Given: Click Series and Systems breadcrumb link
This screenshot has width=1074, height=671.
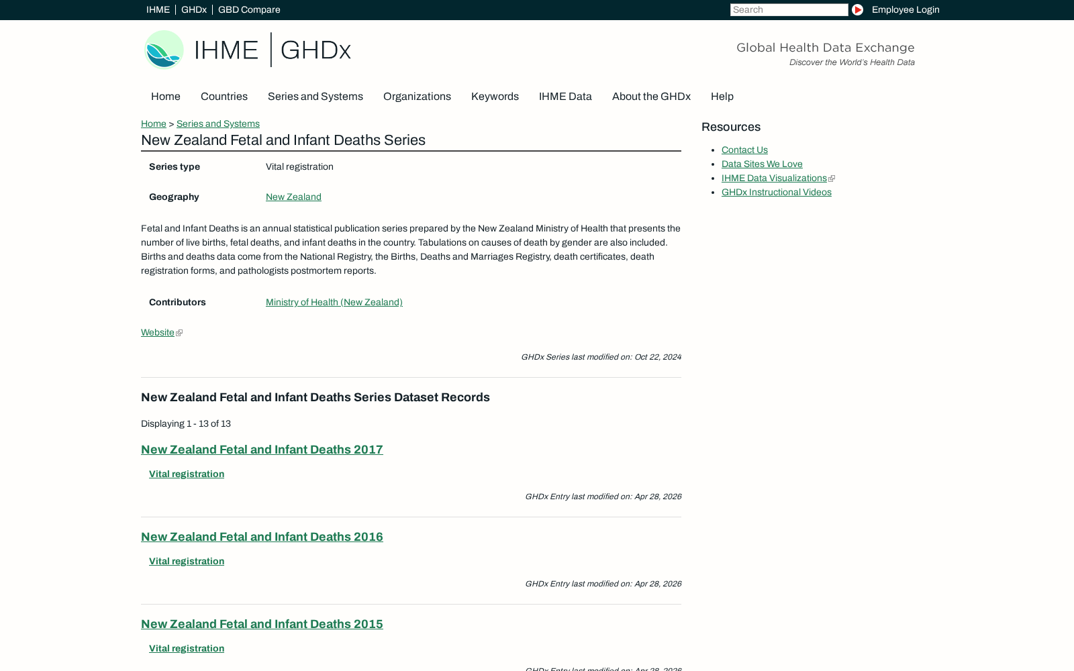Looking at the screenshot, I should tap(218, 124).
